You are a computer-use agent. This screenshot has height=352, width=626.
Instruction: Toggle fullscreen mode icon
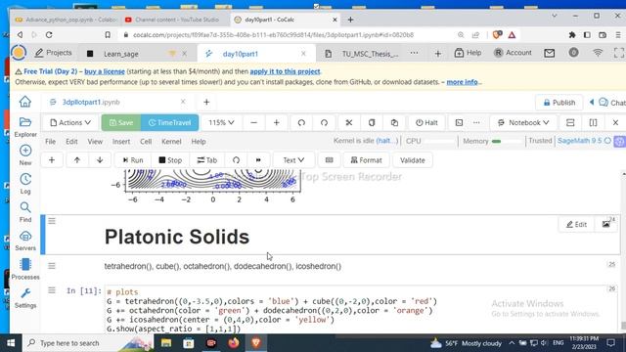tap(619, 53)
